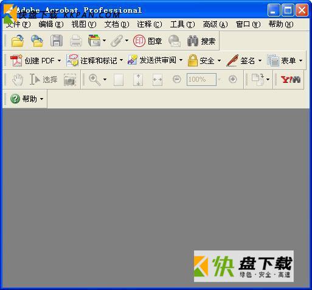Click the Email globe envelope icon
Screen dimensions: 312x290
pyautogui.click(x=175, y=41)
